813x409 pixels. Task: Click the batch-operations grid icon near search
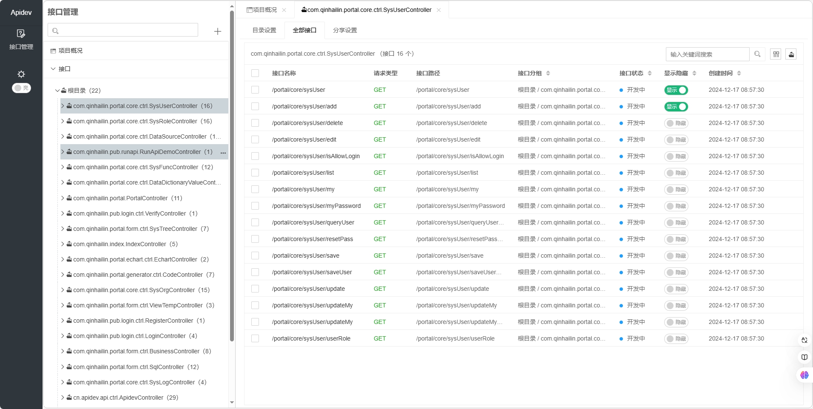tap(776, 54)
